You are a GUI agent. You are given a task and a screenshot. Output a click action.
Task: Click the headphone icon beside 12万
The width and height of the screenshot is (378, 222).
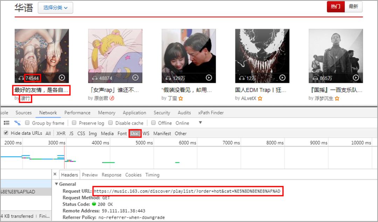[x=242, y=78]
